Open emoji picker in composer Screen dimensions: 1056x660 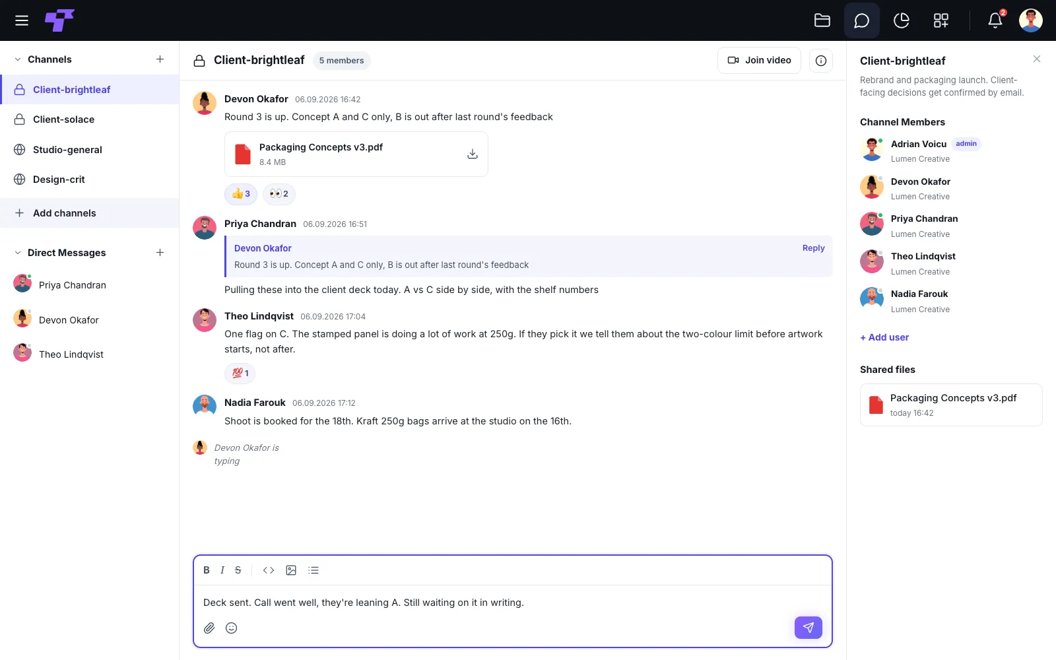(x=232, y=628)
